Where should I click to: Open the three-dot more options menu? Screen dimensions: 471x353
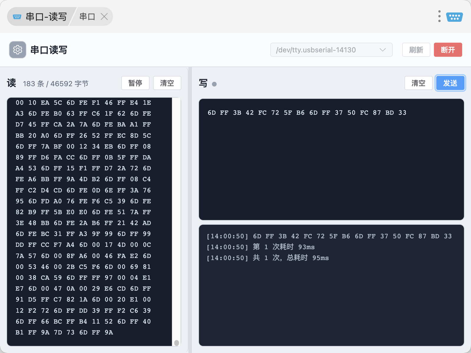tap(439, 16)
